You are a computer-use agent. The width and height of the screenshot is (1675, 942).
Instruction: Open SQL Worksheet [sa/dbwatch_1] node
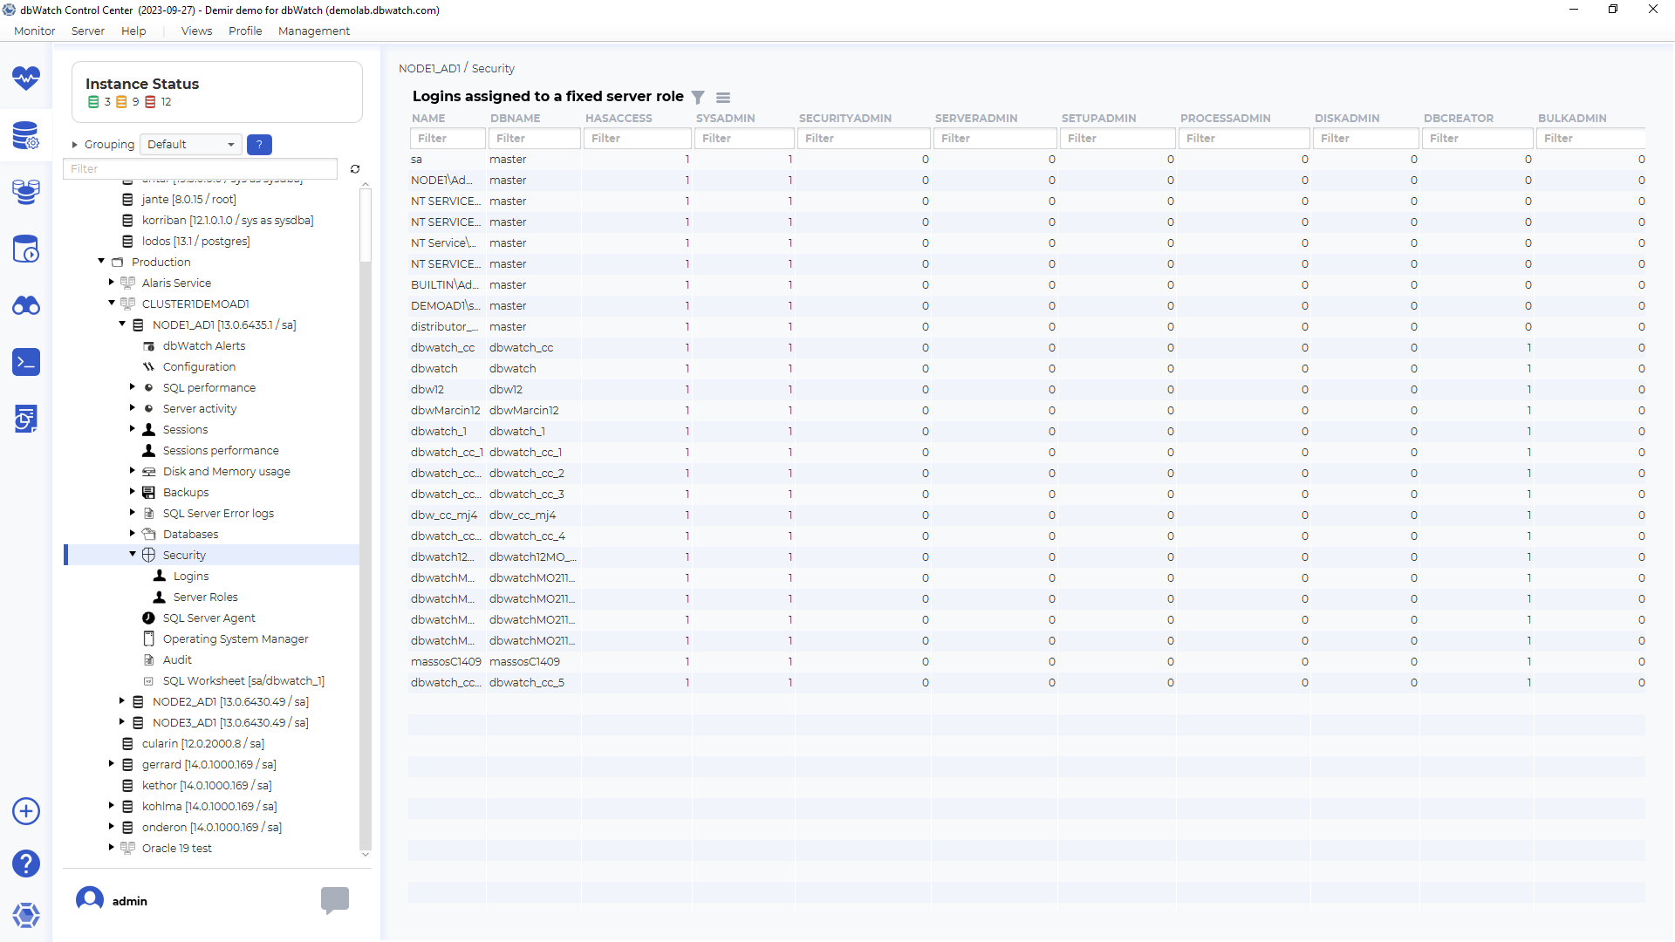point(243,681)
